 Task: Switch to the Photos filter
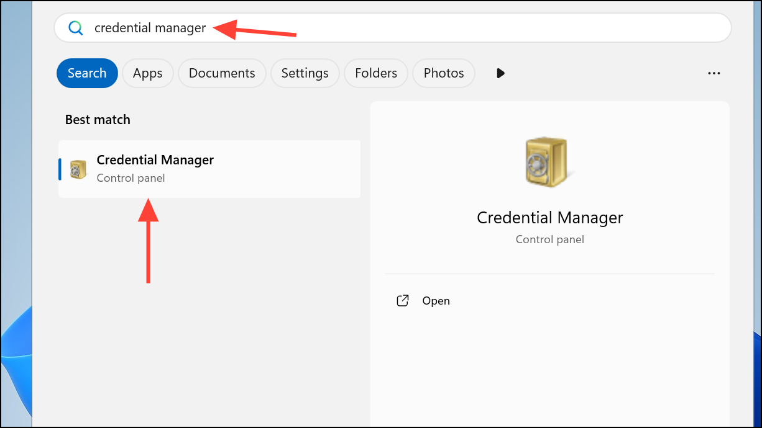444,73
